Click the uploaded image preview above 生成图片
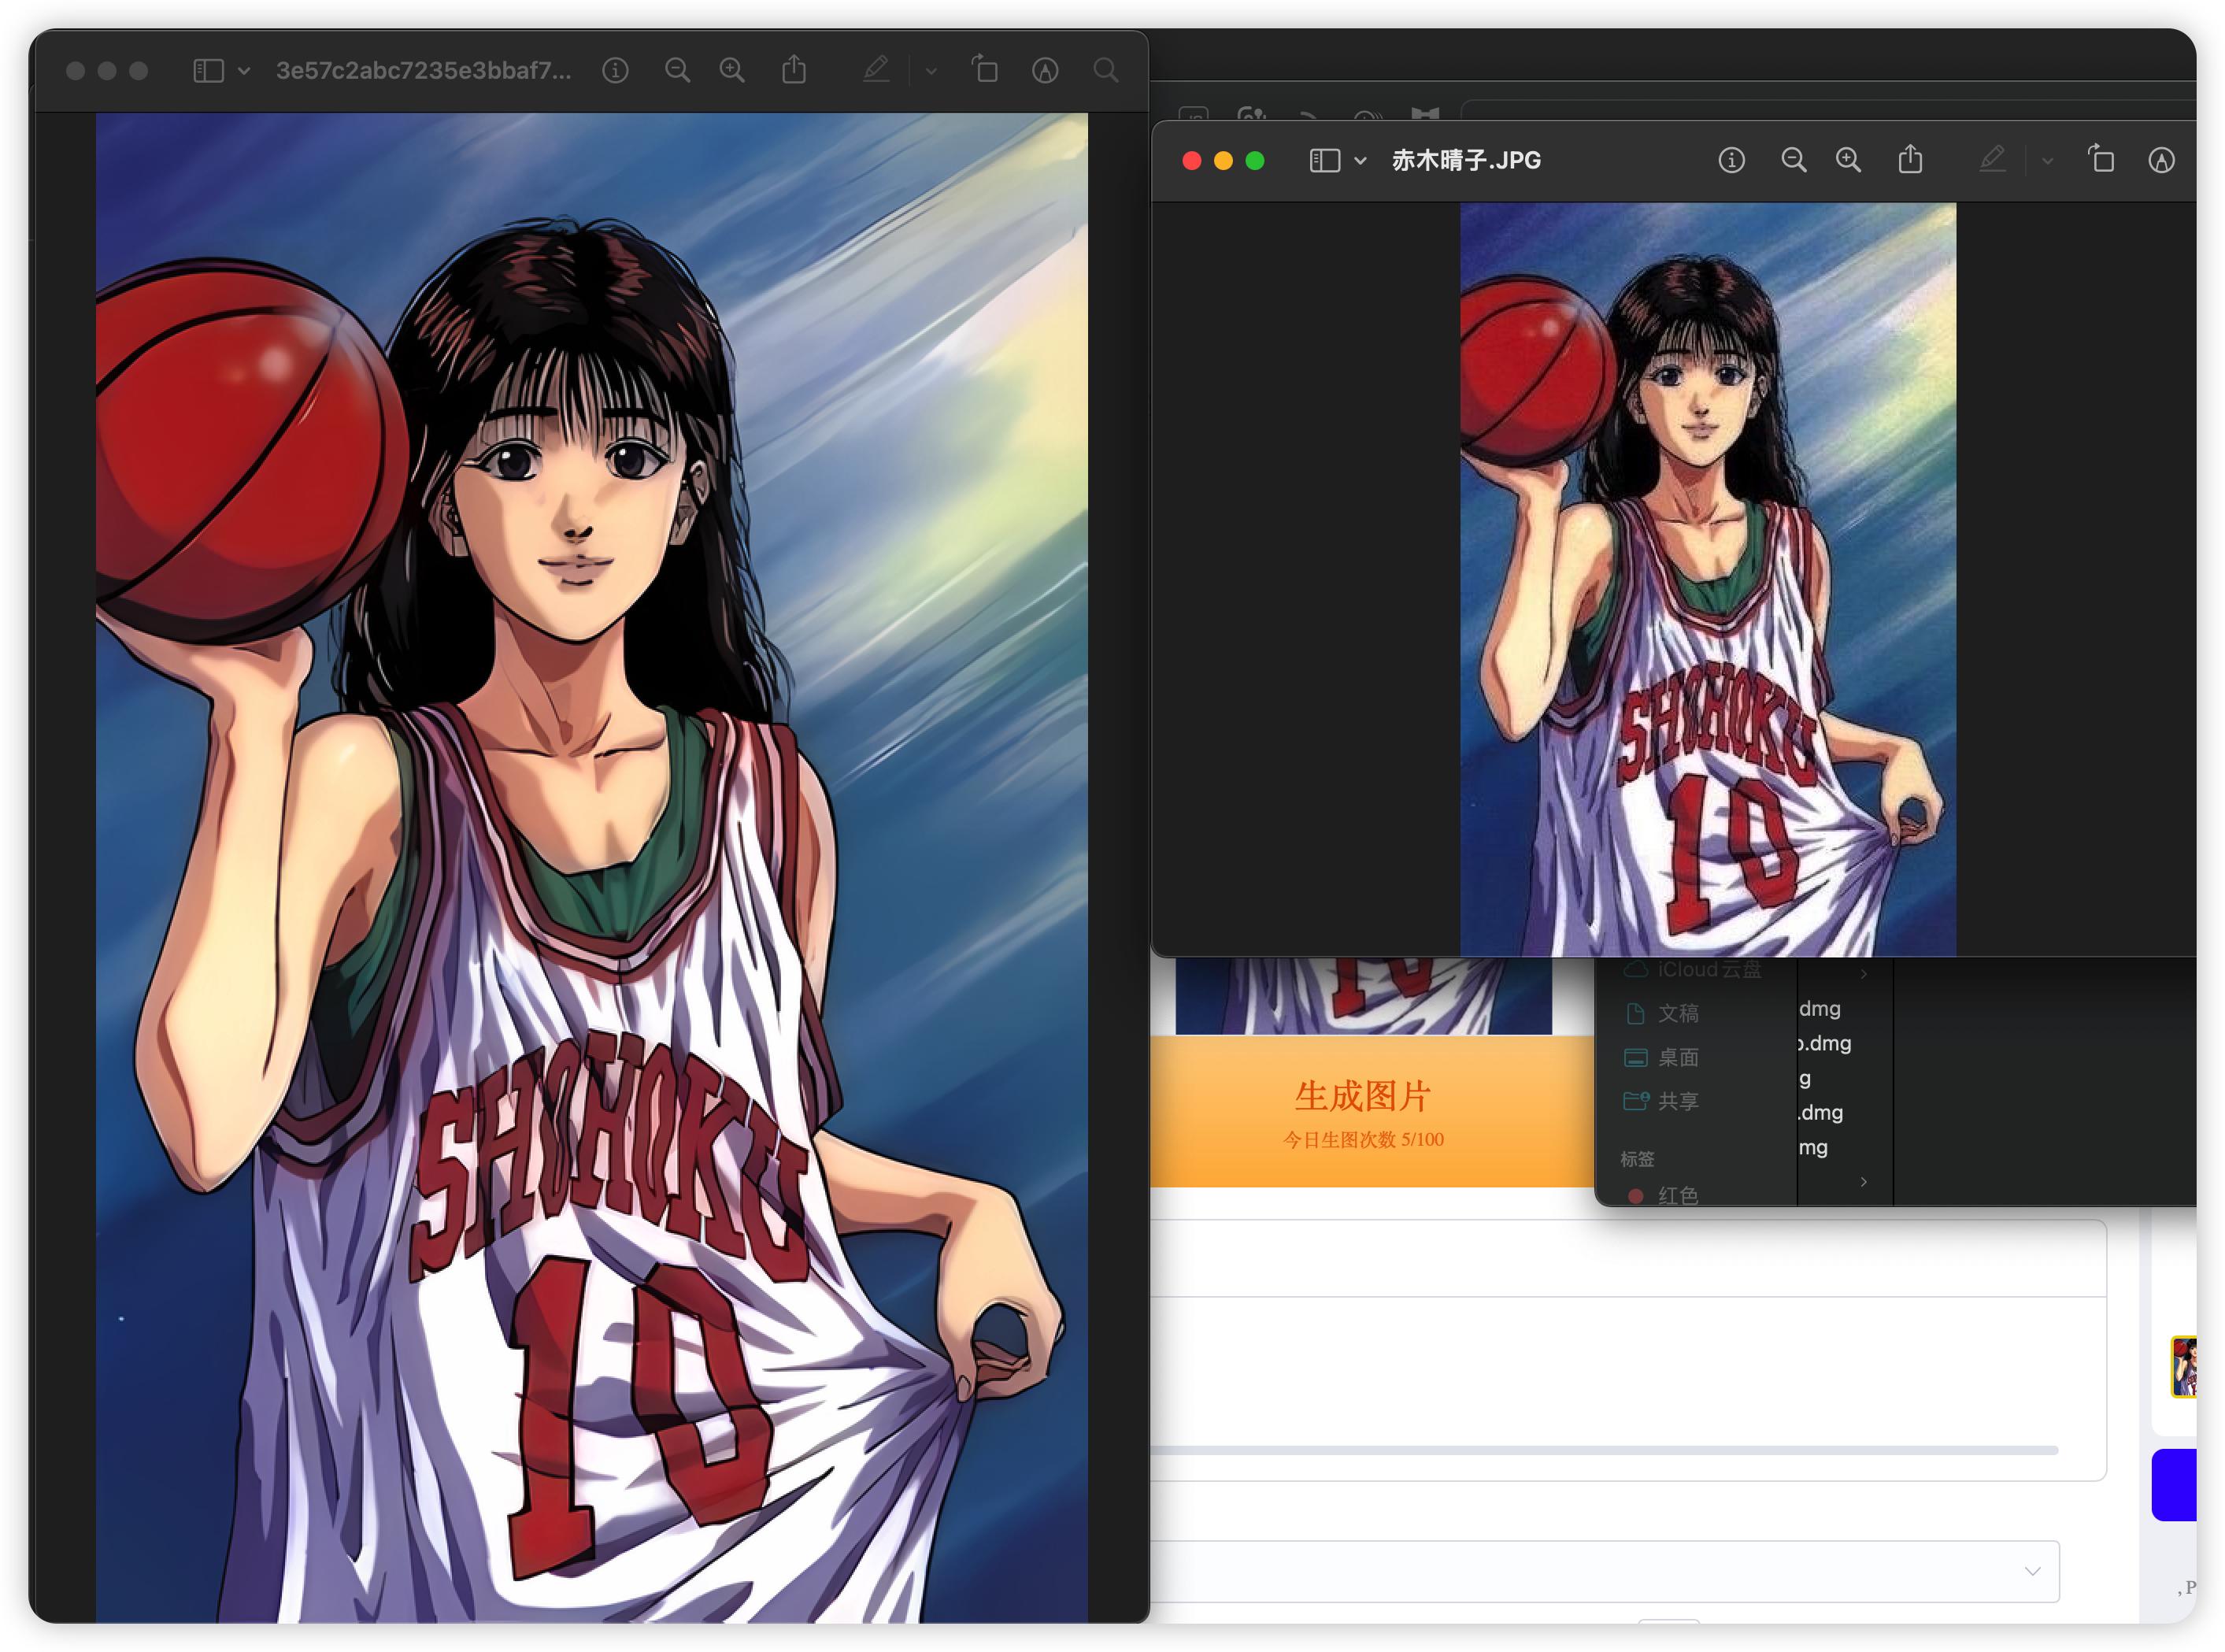Screen dimensions: 2225x1652 [1364, 996]
